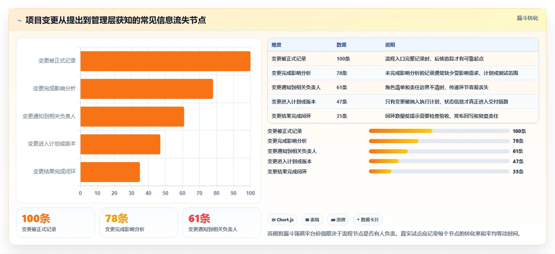
Task: Click the 100条 value in the table
Action: point(343,59)
